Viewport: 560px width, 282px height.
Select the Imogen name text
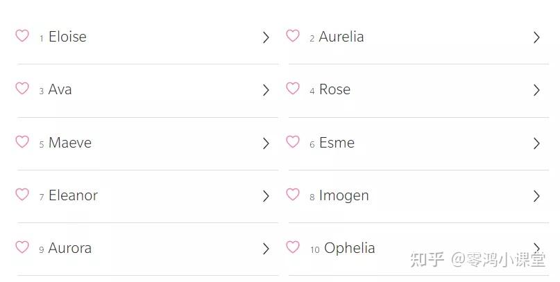(x=343, y=195)
